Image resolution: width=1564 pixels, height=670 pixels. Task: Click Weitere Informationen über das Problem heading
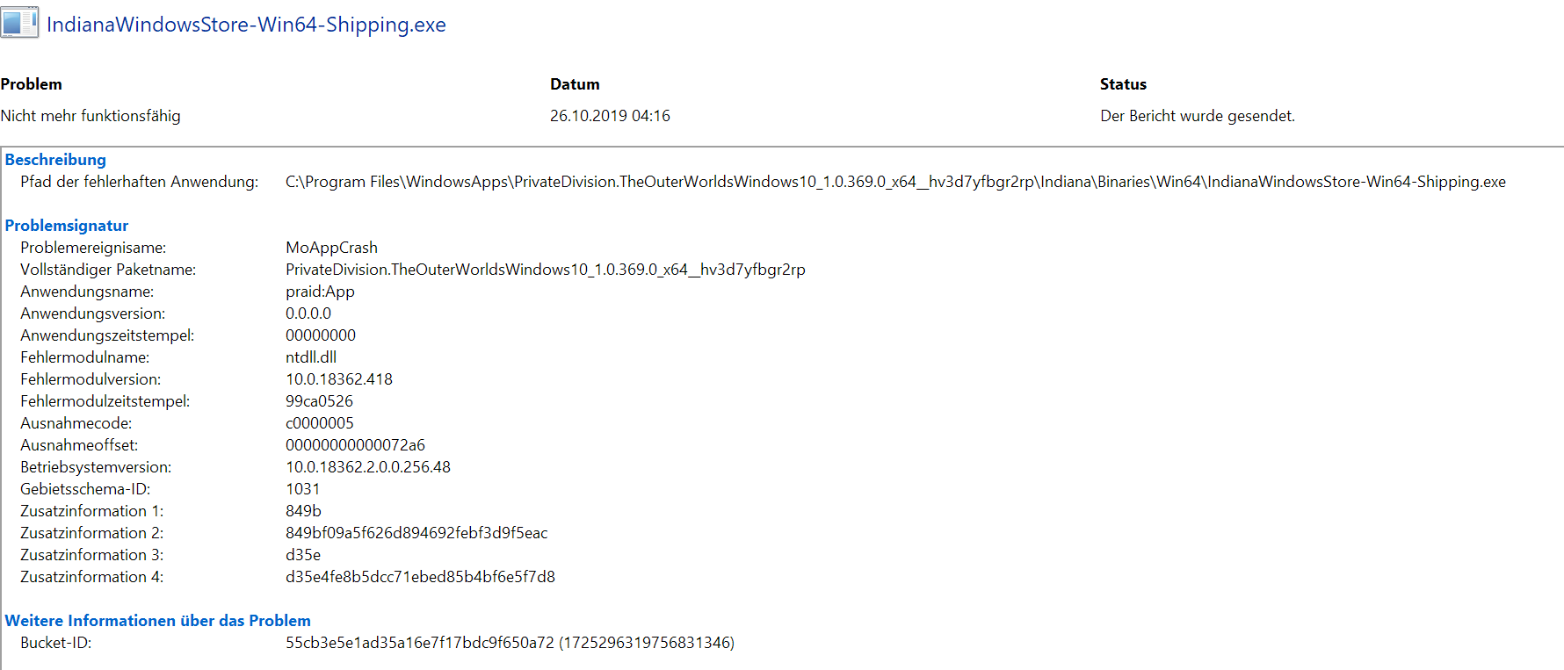[x=158, y=621]
